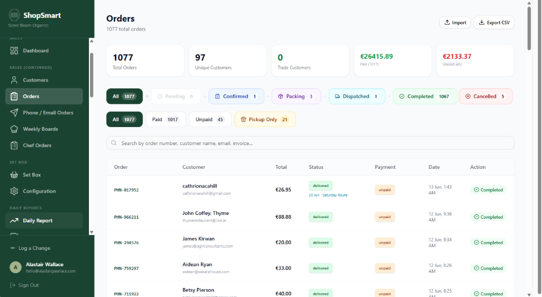Click customer name John Coffey, Thyme

click(205, 213)
